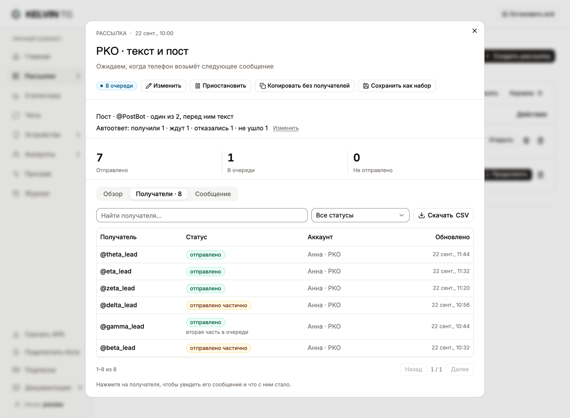Click the Получатель column header
The height and width of the screenshot is (418, 570).
pyautogui.click(x=118, y=237)
